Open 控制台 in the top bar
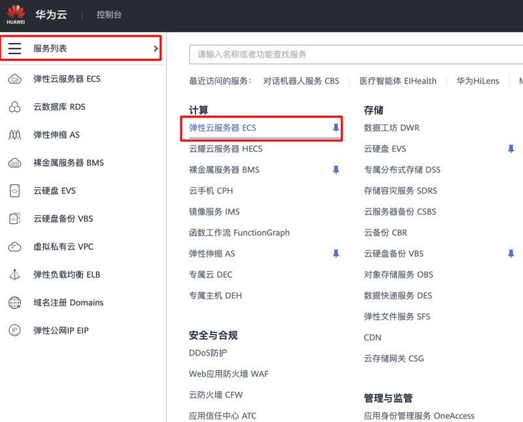The height and width of the screenshot is (422, 523). coord(109,14)
